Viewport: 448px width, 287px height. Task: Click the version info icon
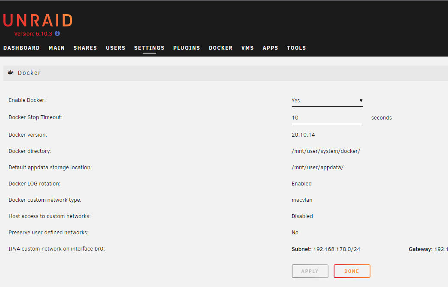57,33
